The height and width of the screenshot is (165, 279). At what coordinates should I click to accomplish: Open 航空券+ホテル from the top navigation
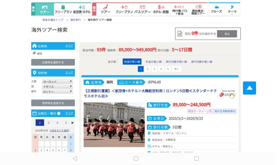[82, 9]
